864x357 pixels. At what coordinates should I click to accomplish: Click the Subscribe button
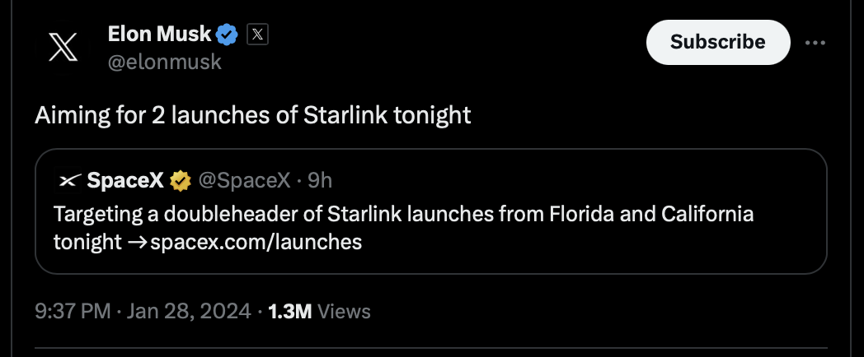click(718, 42)
